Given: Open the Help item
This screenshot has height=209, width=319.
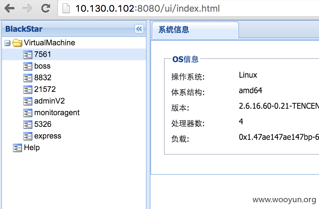Looking at the screenshot, I should coord(32,148).
